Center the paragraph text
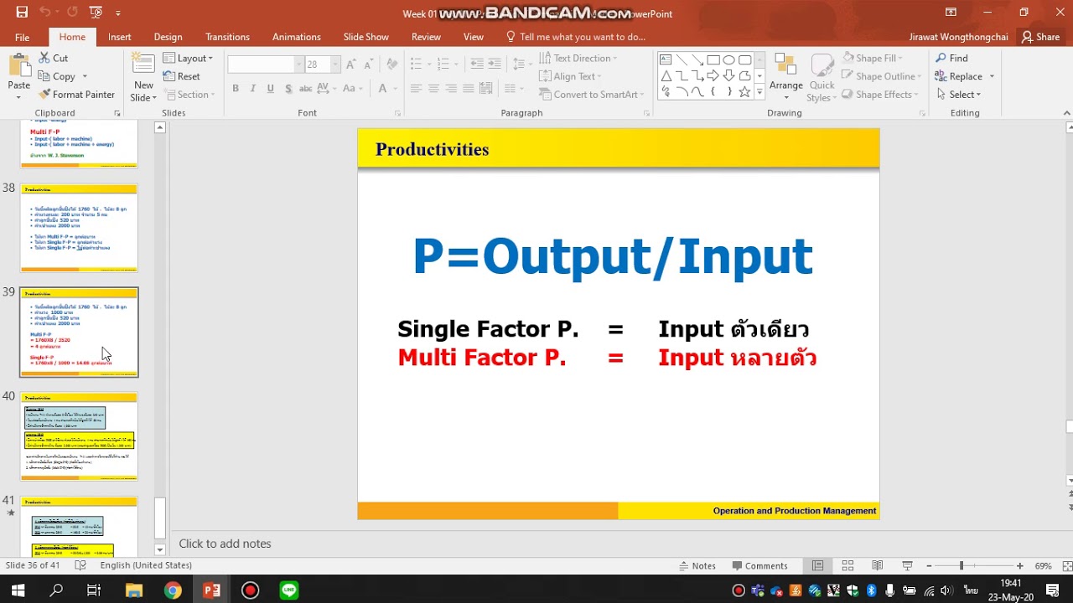The height and width of the screenshot is (603, 1073). pos(433,89)
